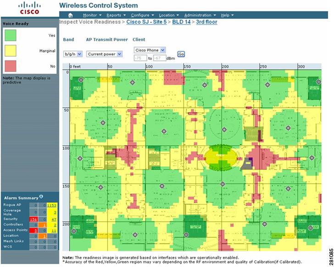Image resolution: width=334 pixels, height=267 pixels.
Task: Click the yellow Marginal legend swatch
Action: (11, 50)
